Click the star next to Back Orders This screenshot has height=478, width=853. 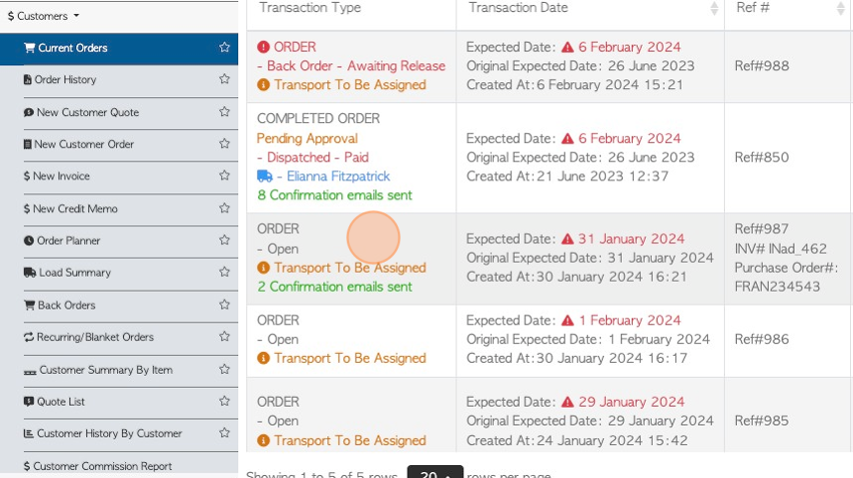coord(224,304)
